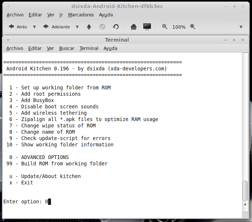Minimize the dsixda-Android-Kitchen file manager window

(x=226, y=7)
